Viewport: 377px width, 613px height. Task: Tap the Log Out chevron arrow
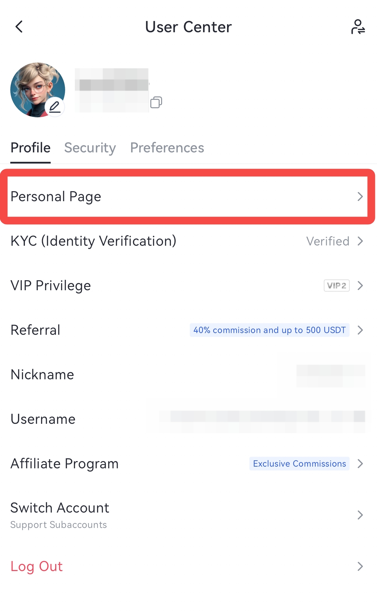pos(360,566)
